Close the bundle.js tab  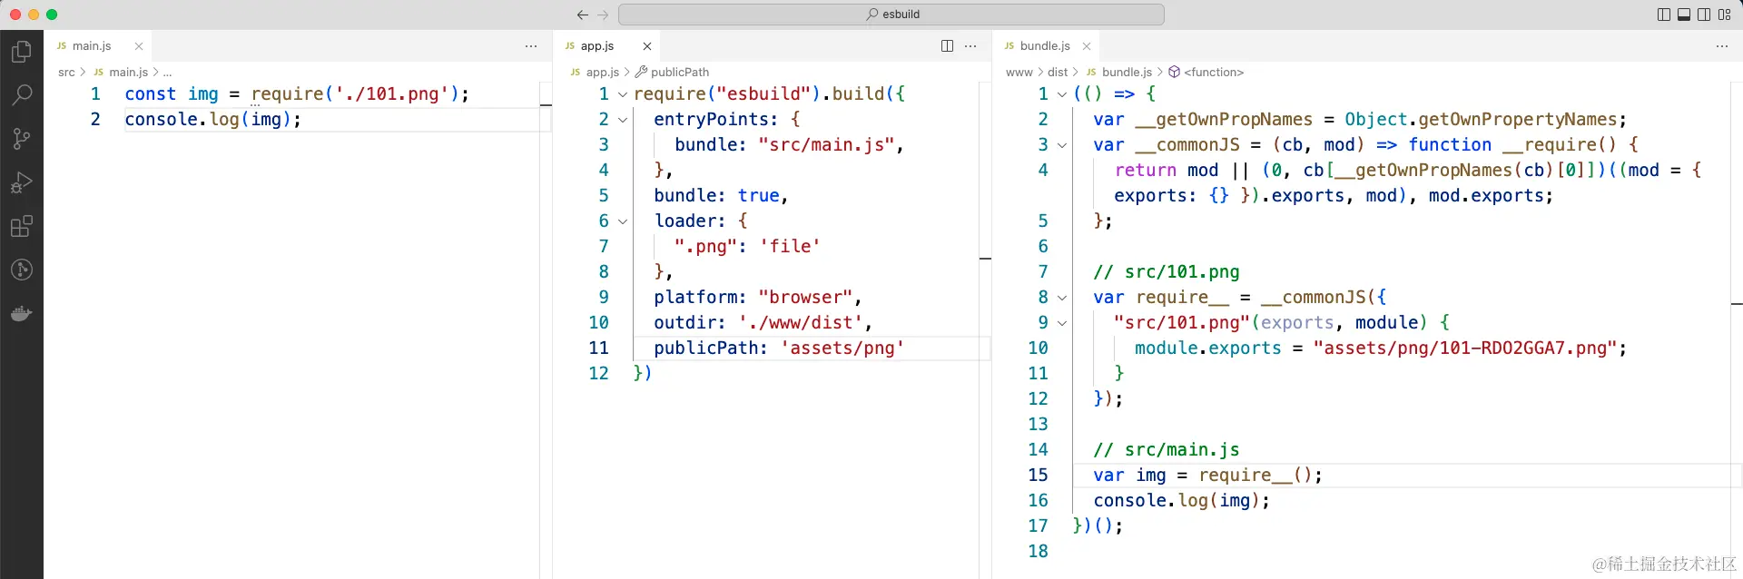pyautogui.click(x=1087, y=46)
